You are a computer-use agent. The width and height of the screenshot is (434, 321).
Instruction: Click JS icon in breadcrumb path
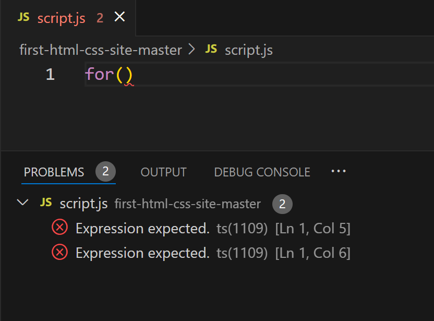point(211,49)
